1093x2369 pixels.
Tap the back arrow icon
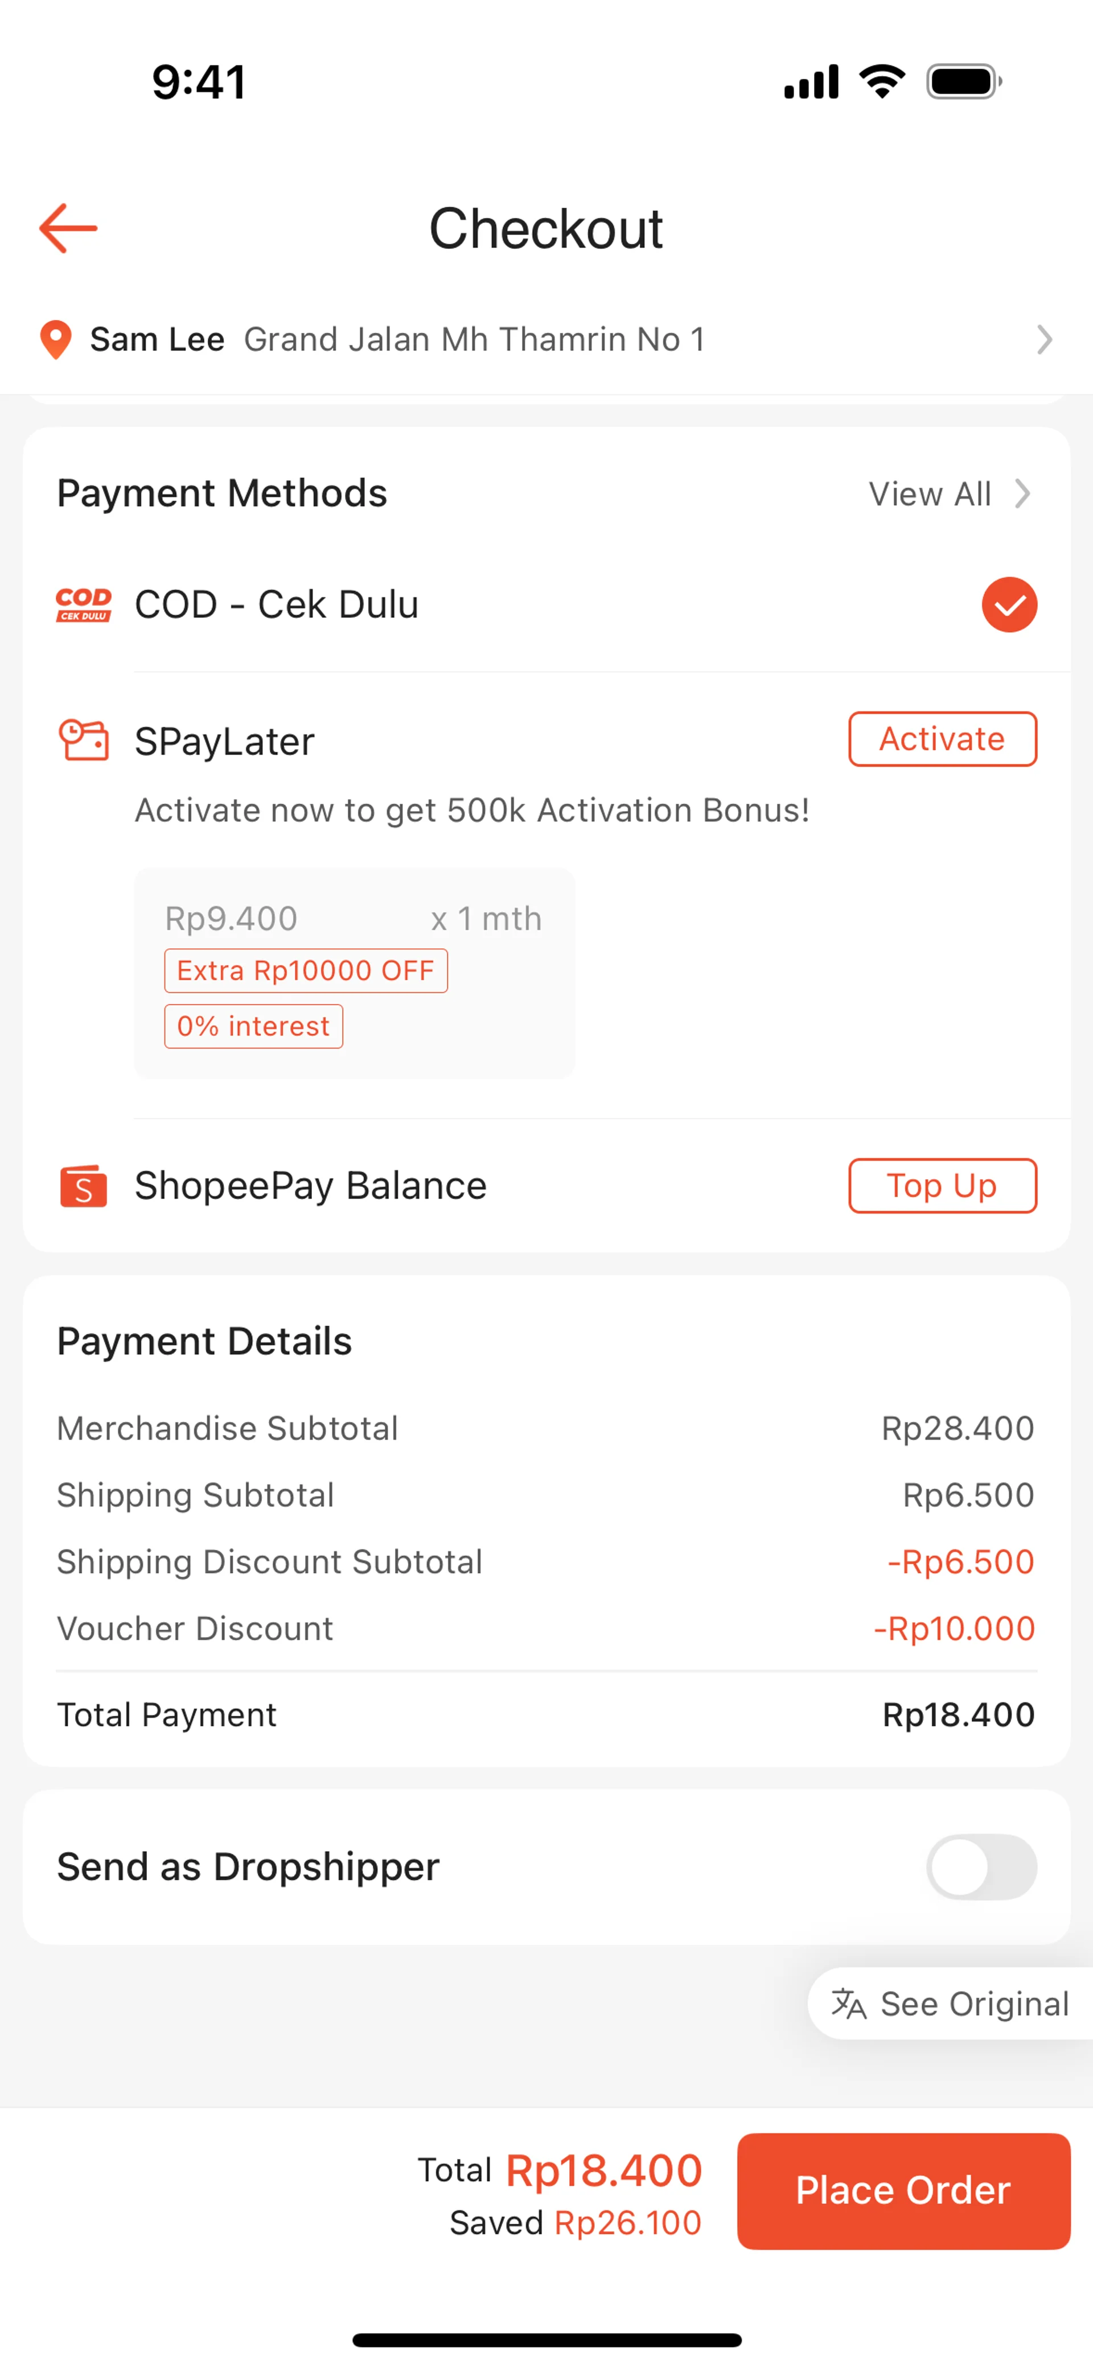click(x=68, y=228)
